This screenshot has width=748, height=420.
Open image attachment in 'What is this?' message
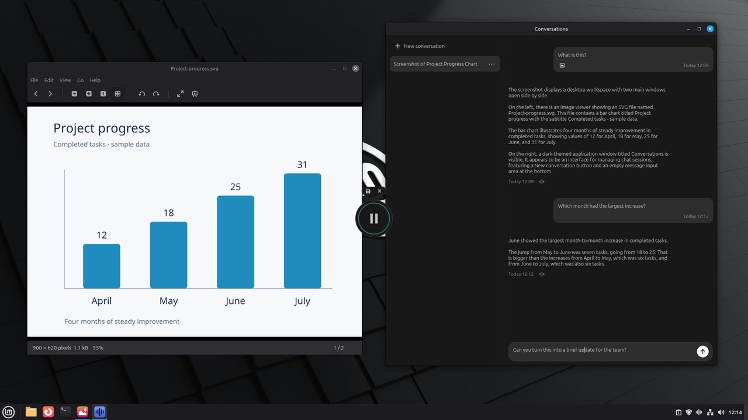click(x=562, y=65)
